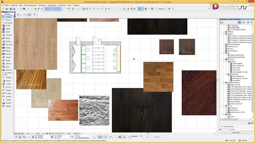Click the grey carpet texture image
The image size is (255, 143).
[94, 110]
